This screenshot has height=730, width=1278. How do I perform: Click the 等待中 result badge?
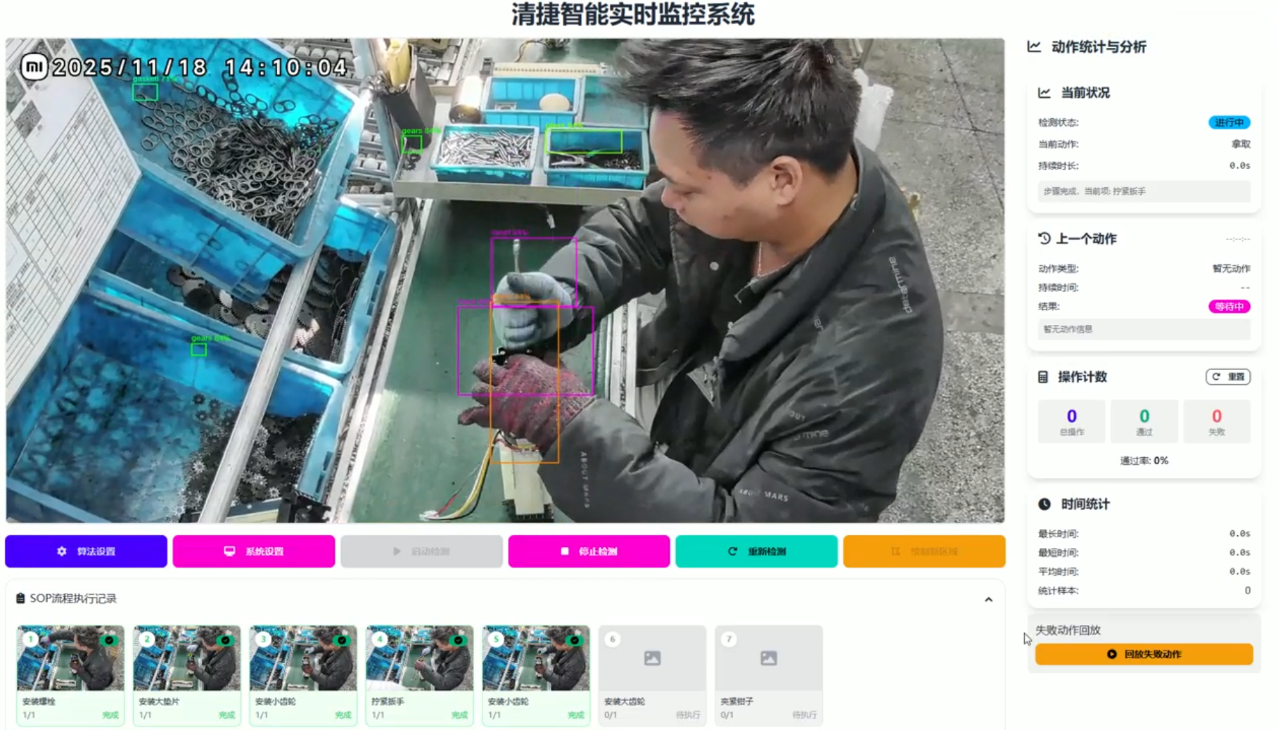point(1229,307)
